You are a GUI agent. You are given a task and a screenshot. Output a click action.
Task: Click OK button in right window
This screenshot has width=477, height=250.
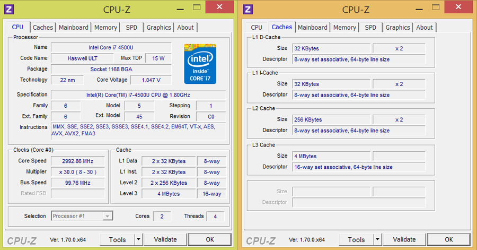point(448,239)
